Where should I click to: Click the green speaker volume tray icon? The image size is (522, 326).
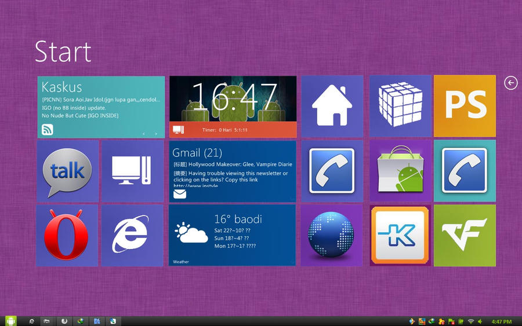480,321
